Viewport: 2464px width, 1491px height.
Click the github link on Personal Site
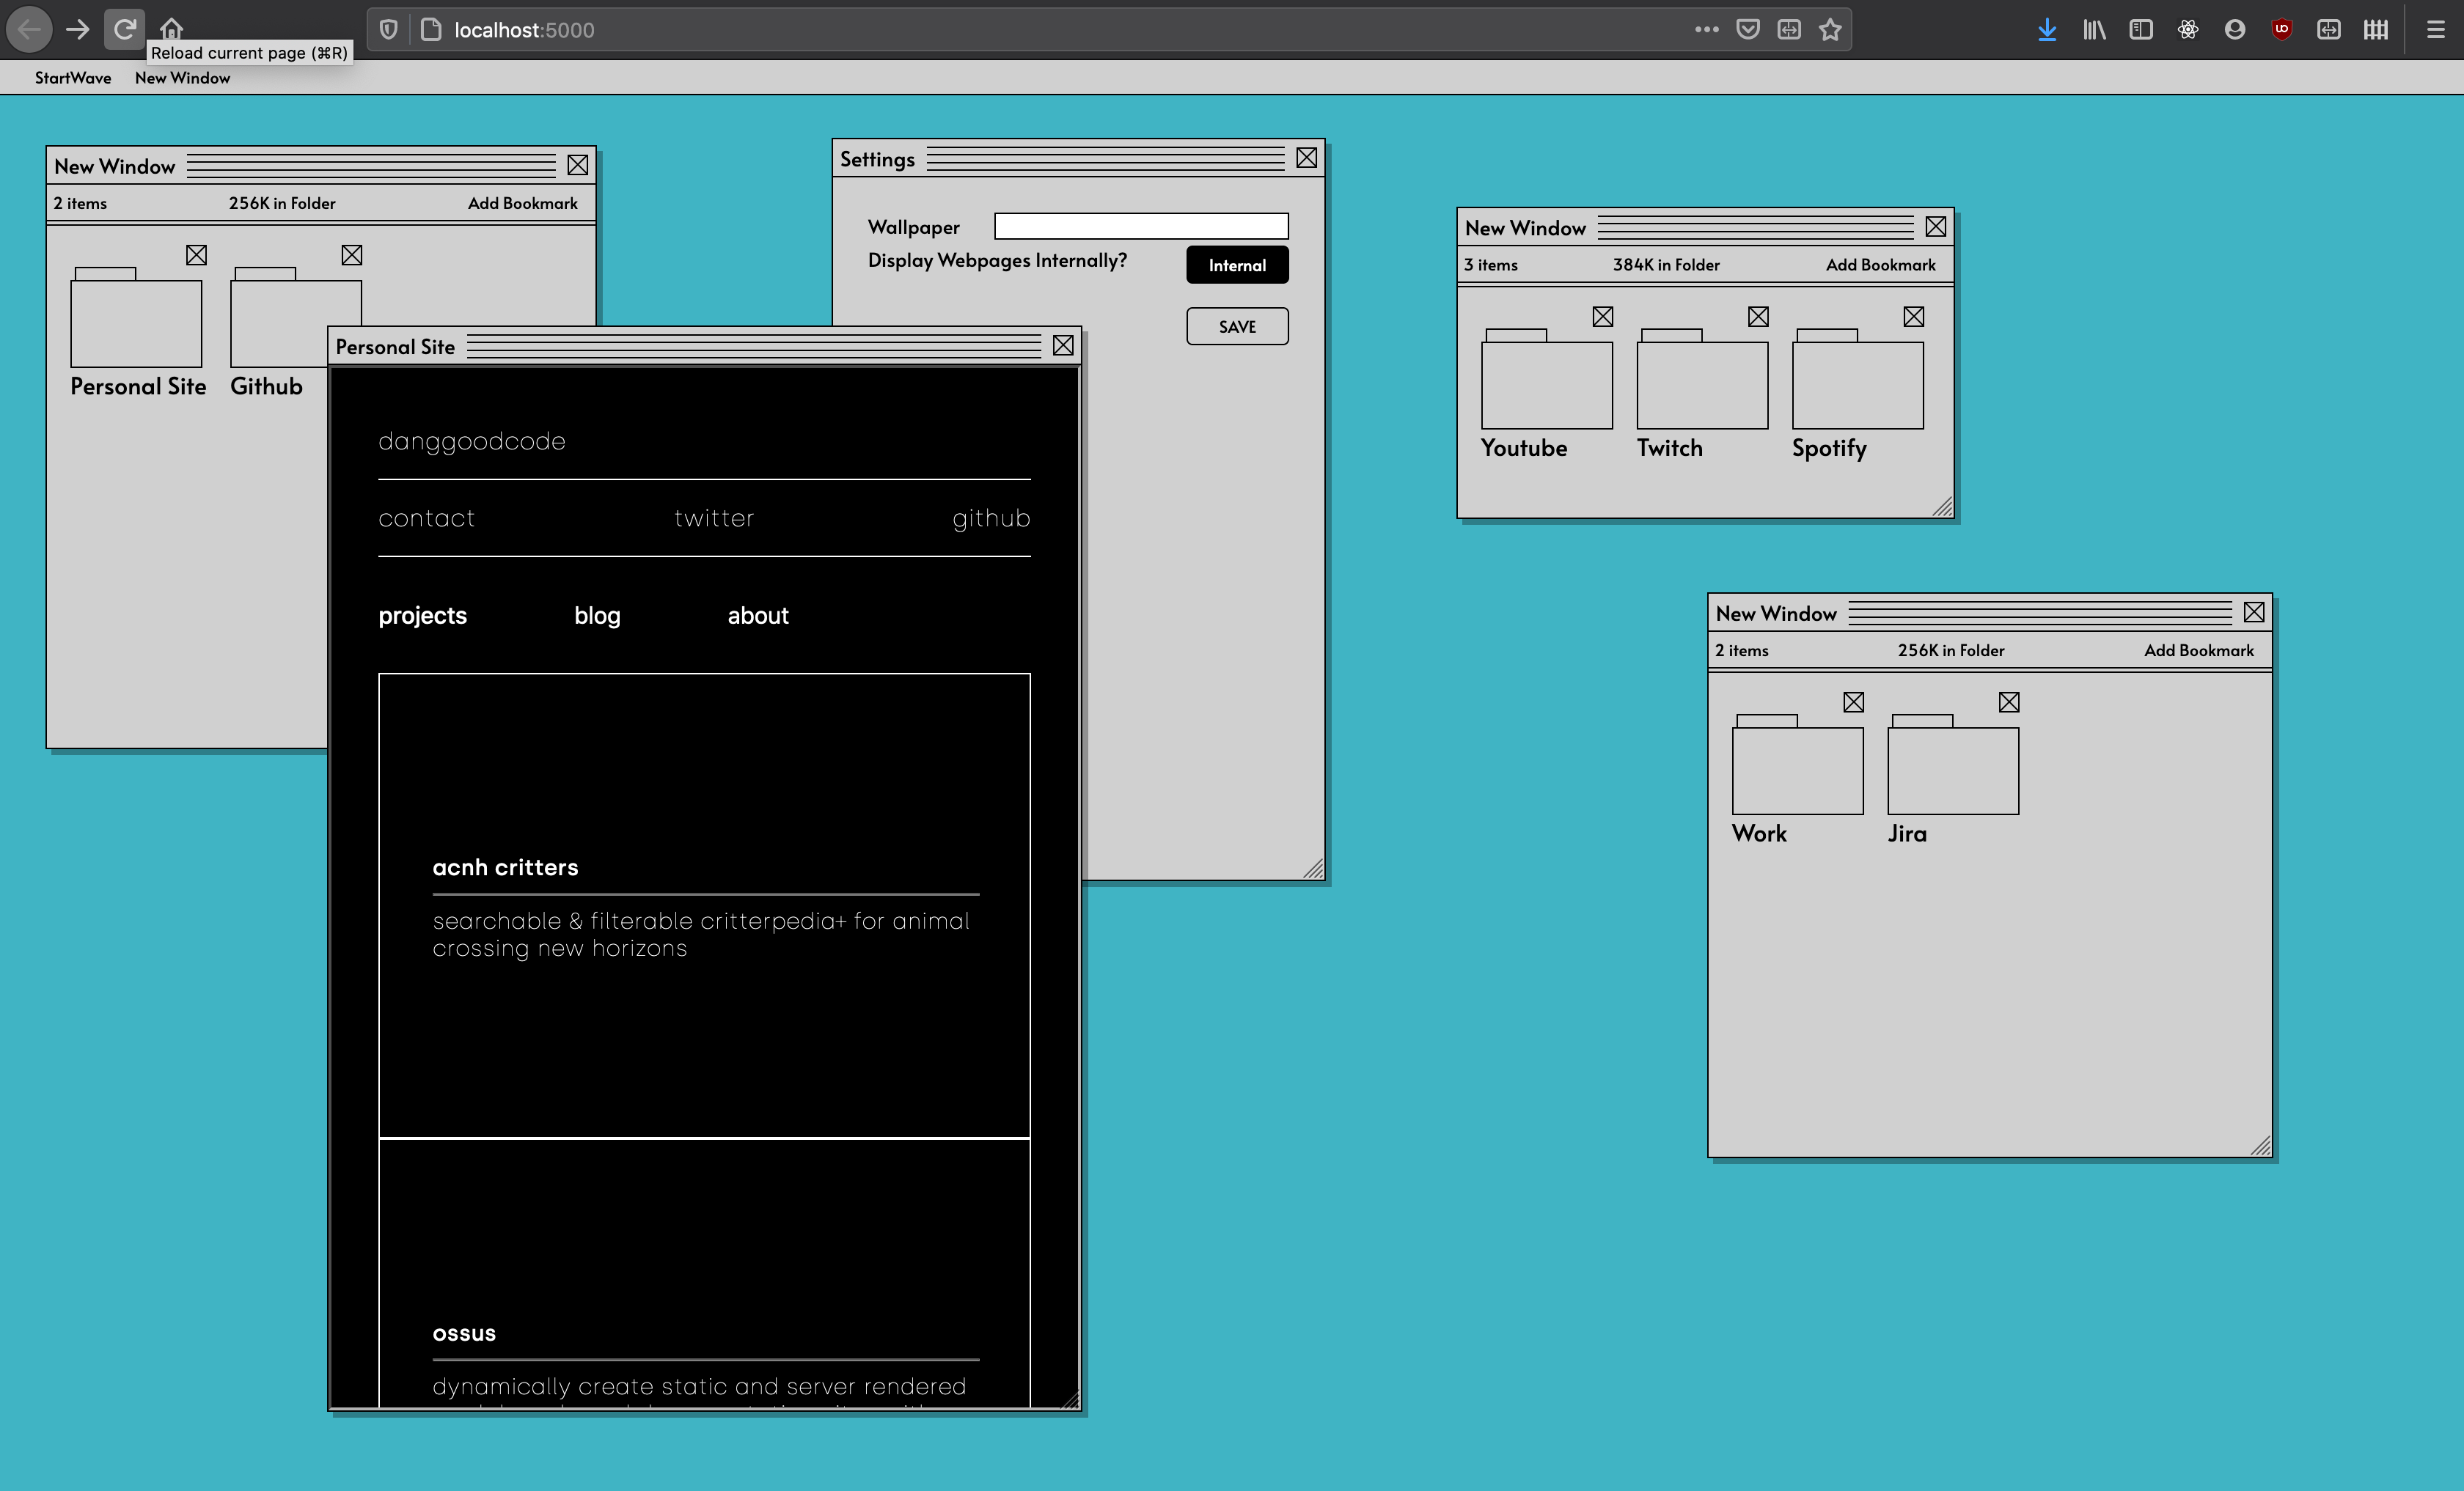click(989, 517)
